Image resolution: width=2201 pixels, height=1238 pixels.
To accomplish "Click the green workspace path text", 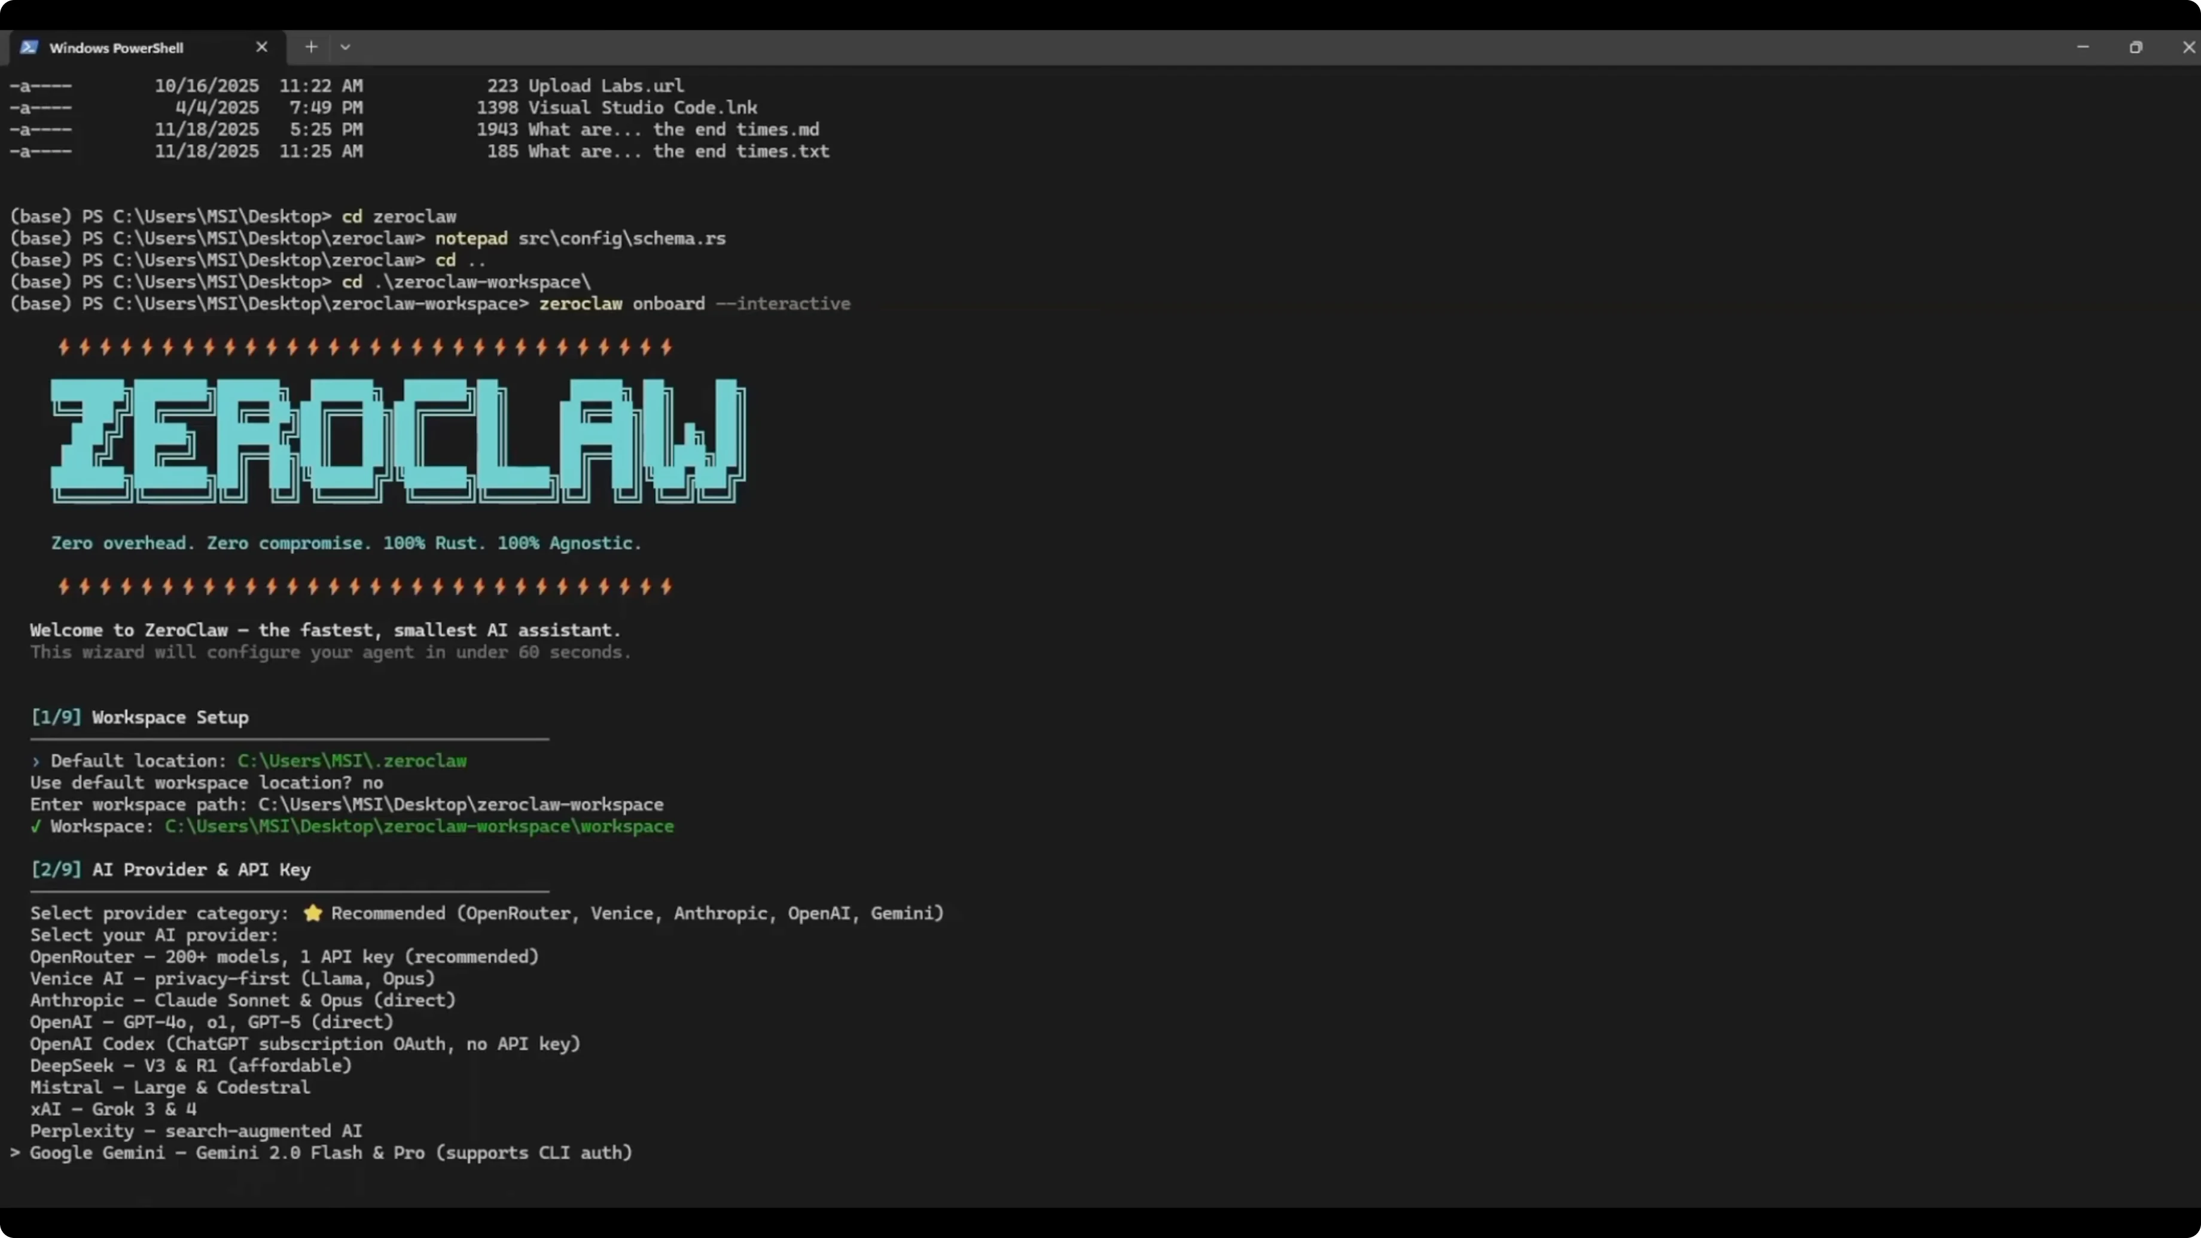I will tap(419, 826).
